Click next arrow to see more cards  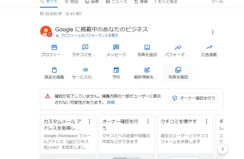[223, 149]
